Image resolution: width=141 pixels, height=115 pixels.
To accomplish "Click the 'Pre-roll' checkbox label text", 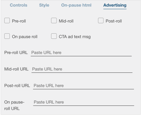I will (x=19, y=21).
